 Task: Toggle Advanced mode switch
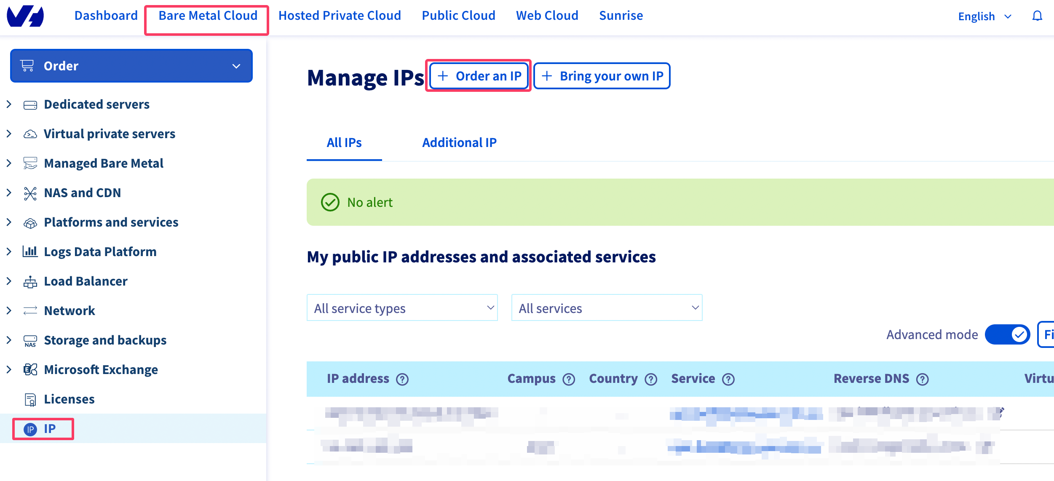[x=1007, y=335]
